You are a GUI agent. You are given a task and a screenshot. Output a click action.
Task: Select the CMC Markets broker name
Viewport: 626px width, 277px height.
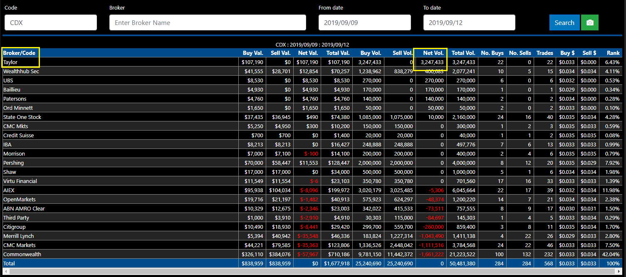point(19,245)
